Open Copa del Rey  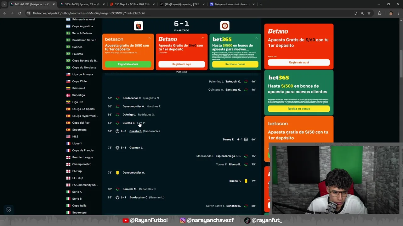tap(81, 123)
